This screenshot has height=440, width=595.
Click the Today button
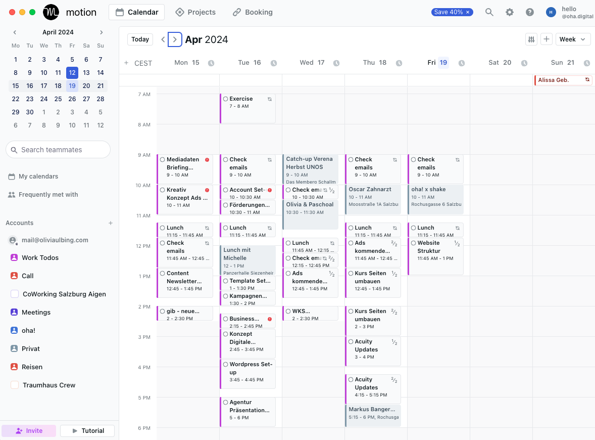[x=140, y=39]
